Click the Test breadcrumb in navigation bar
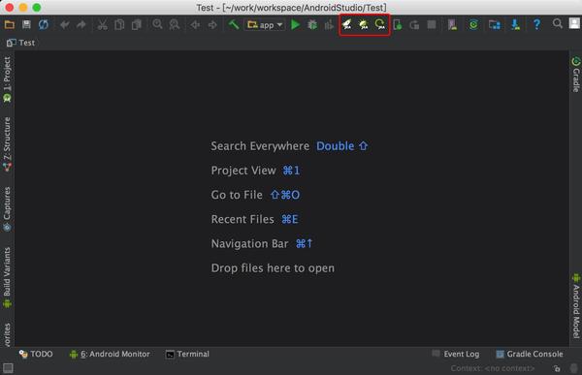582x375 pixels. [21, 43]
